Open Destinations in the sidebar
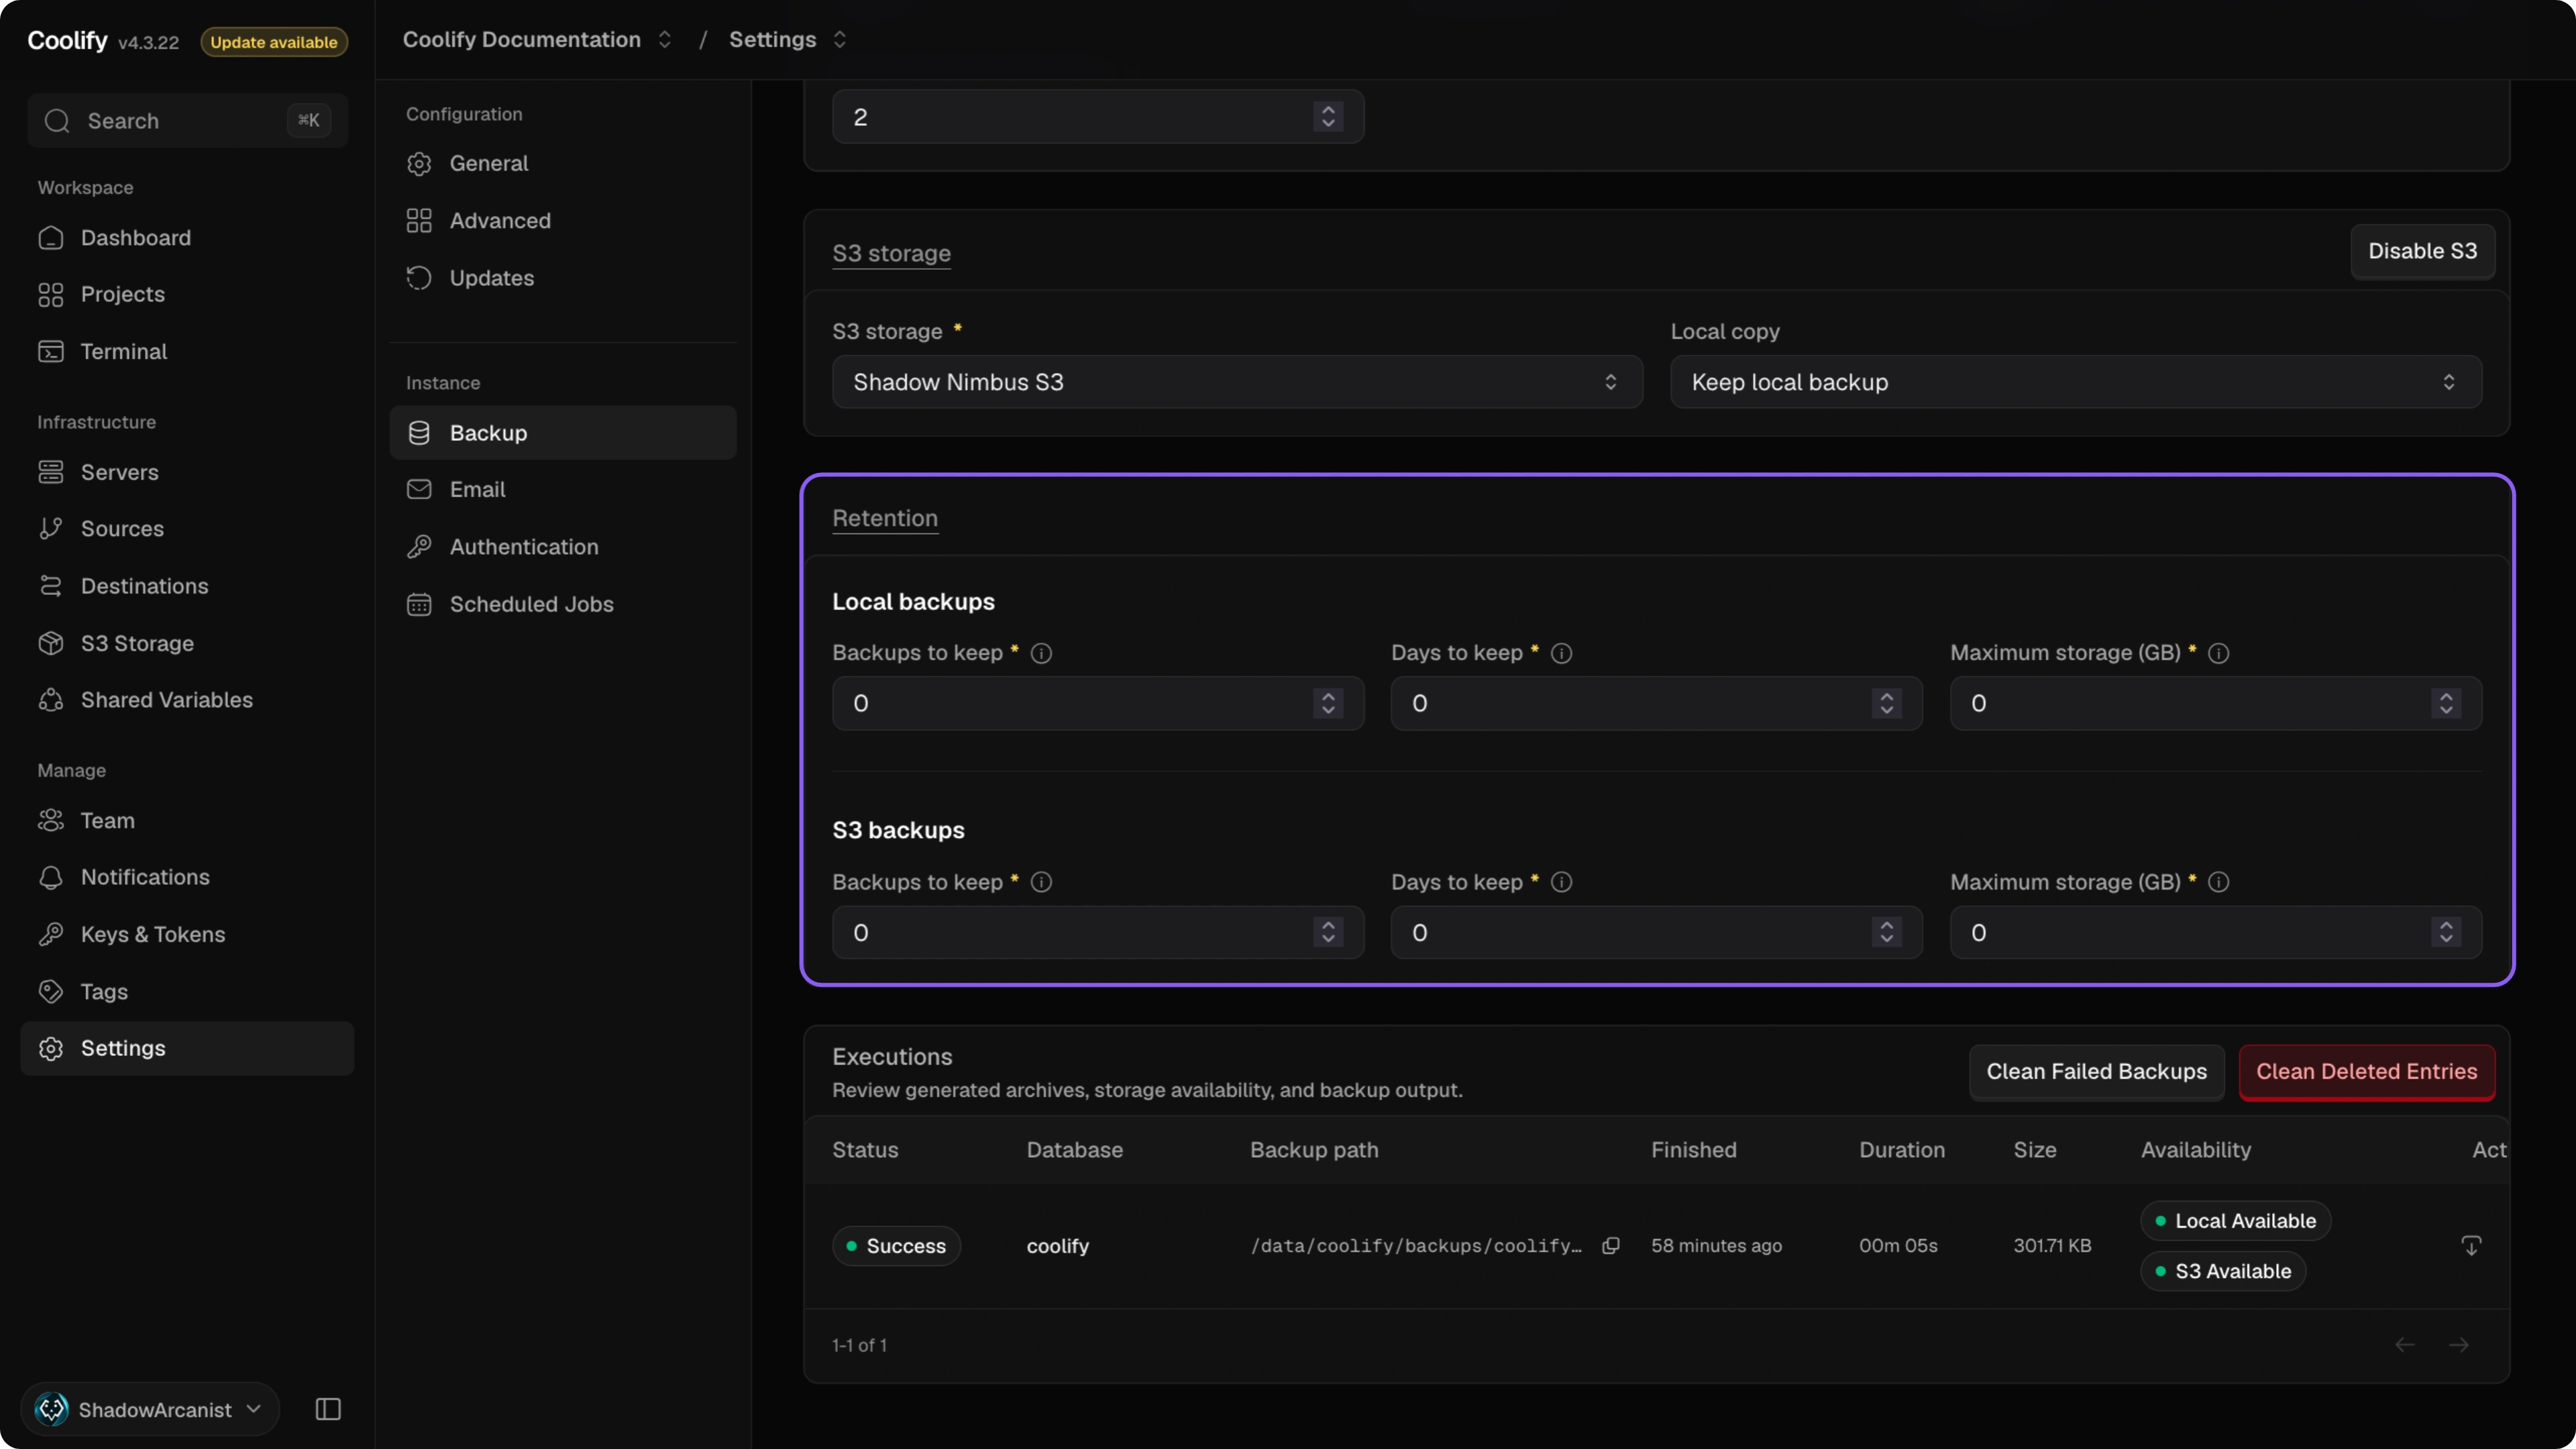Image resolution: width=2576 pixels, height=1449 pixels. pos(188,586)
